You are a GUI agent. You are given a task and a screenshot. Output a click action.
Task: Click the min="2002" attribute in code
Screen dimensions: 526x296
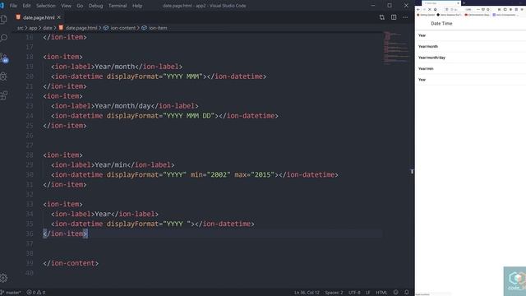pyautogui.click(x=210, y=175)
